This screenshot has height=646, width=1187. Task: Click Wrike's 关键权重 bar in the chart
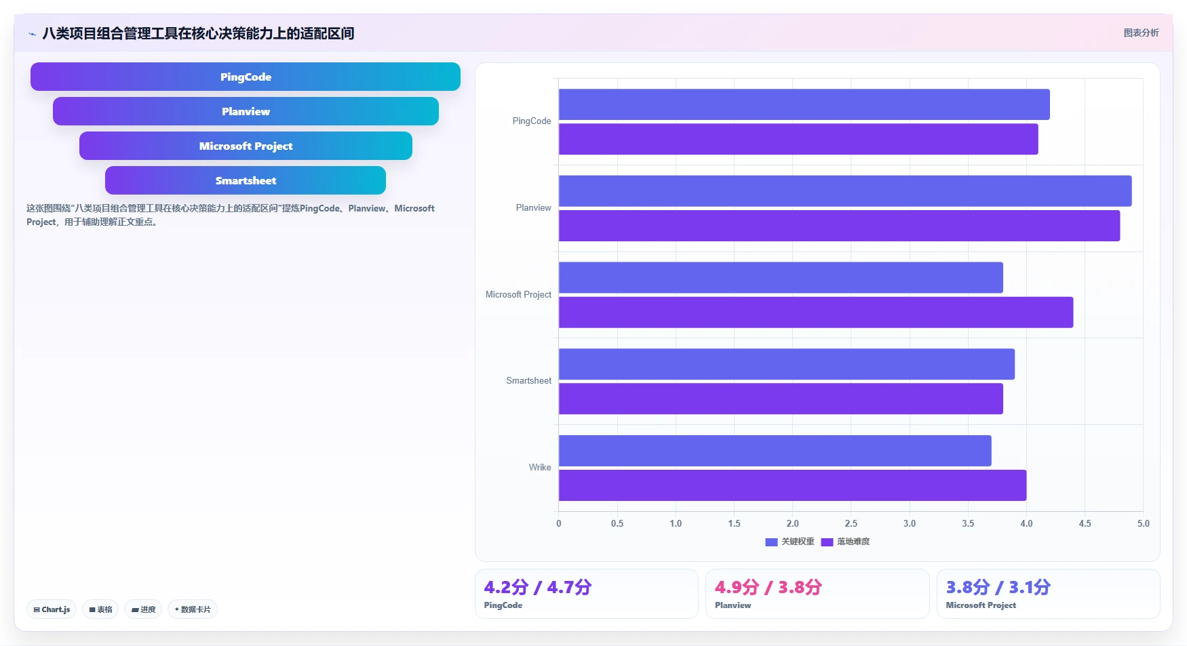coord(775,451)
